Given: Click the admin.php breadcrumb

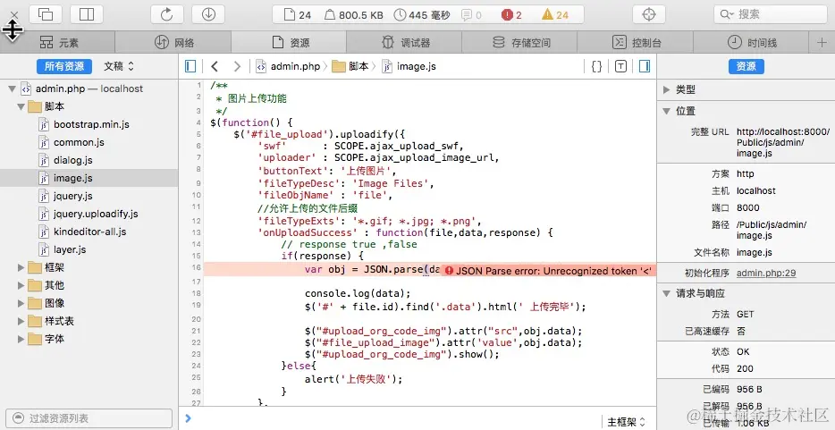Looking at the screenshot, I should (x=288, y=66).
